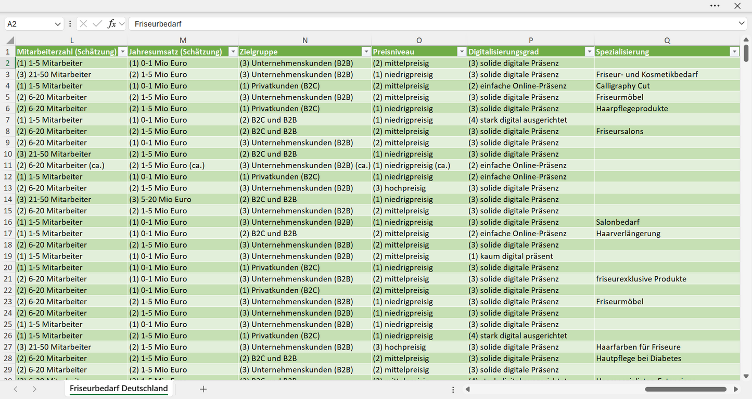The height and width of the screenshot is (399, 752).
Task: Select row 14 header
Action: pyautogui.click(x=8, y=199)
